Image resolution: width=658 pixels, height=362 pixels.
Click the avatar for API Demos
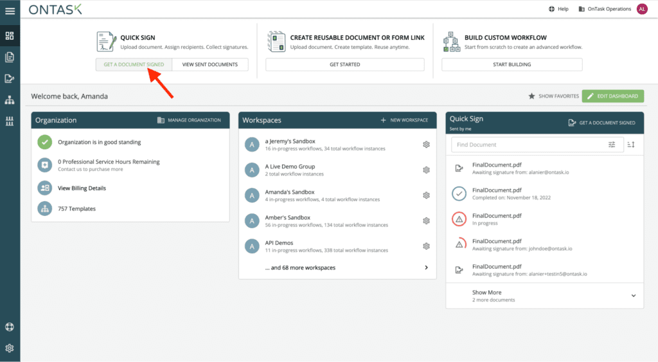point(252,246)
